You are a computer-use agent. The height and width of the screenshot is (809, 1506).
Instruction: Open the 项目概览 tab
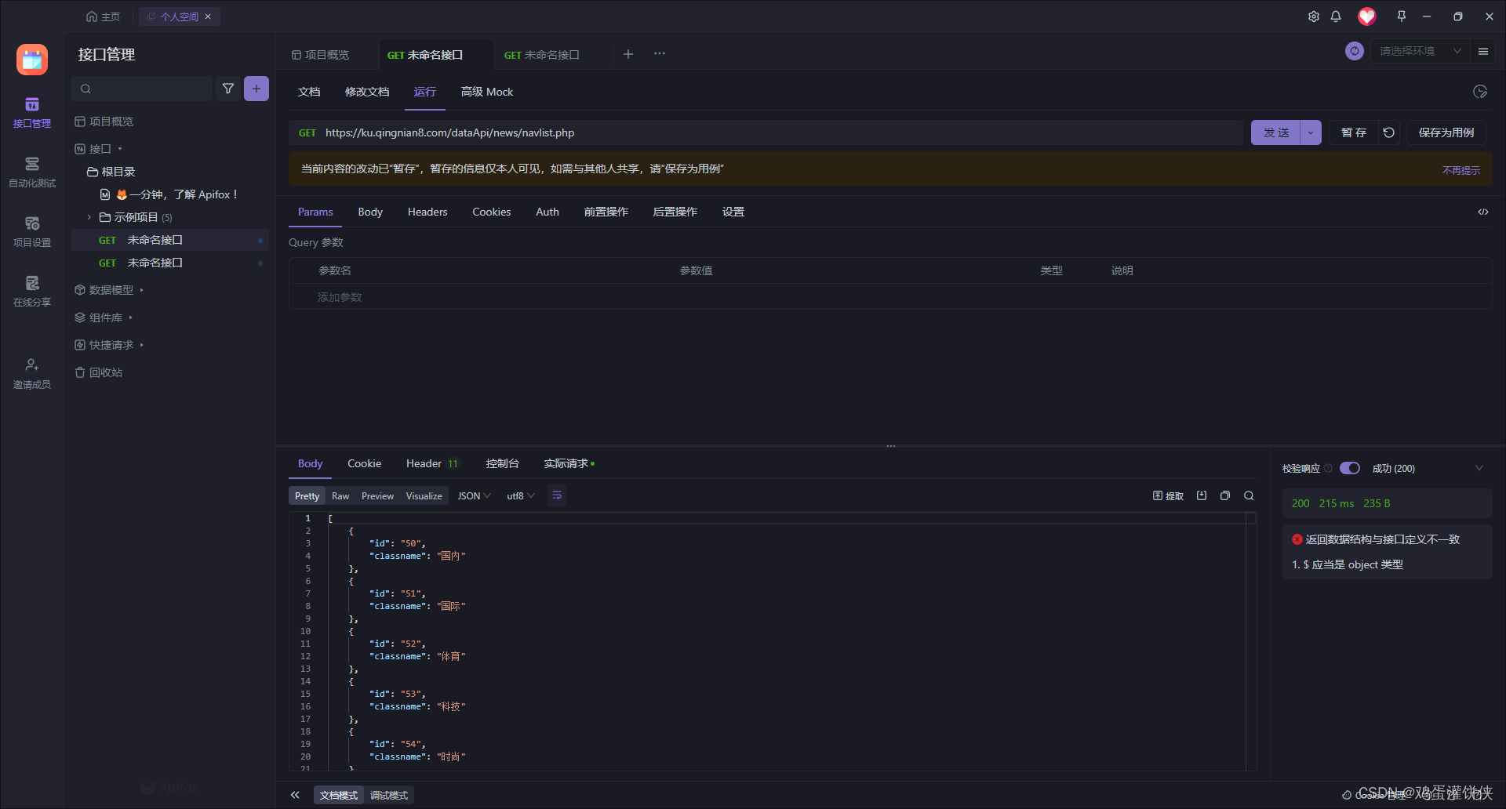(320, 55)
